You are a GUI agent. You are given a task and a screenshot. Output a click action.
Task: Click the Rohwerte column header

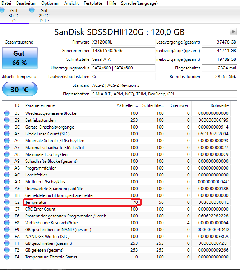click(211, 105)
